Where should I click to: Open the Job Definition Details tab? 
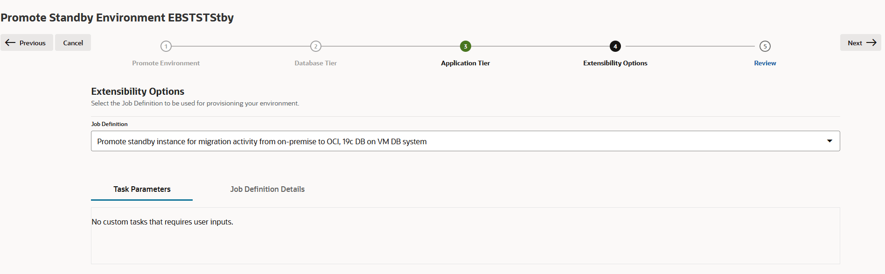[267, 189]
